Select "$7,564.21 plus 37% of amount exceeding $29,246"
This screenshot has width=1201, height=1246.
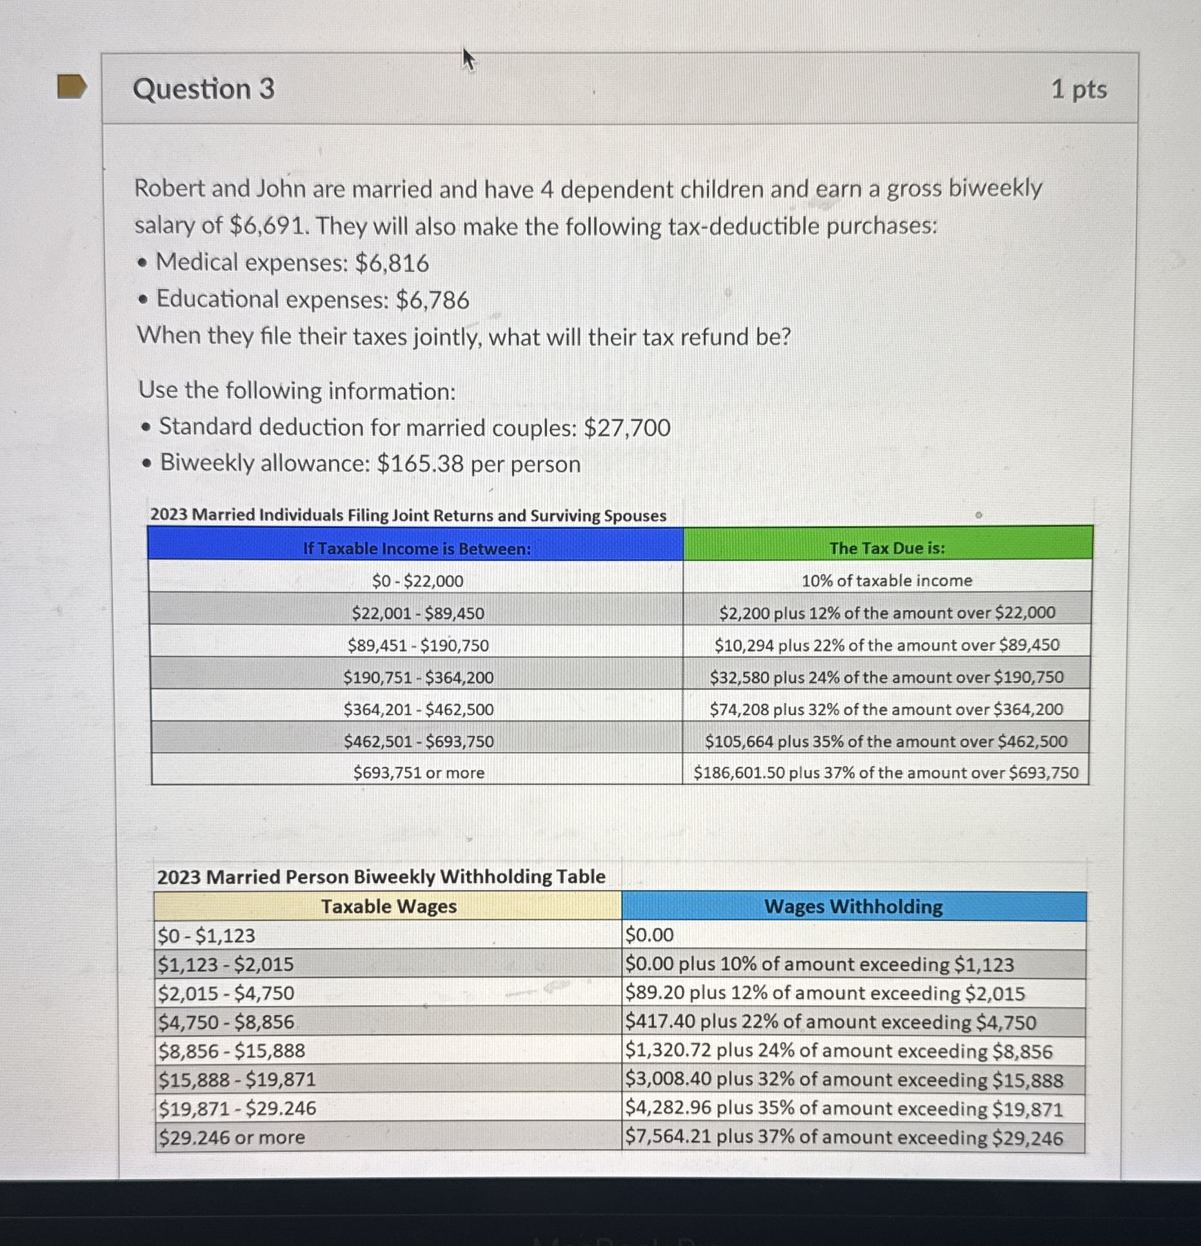pyautogui.click(x=853, y=1138)
